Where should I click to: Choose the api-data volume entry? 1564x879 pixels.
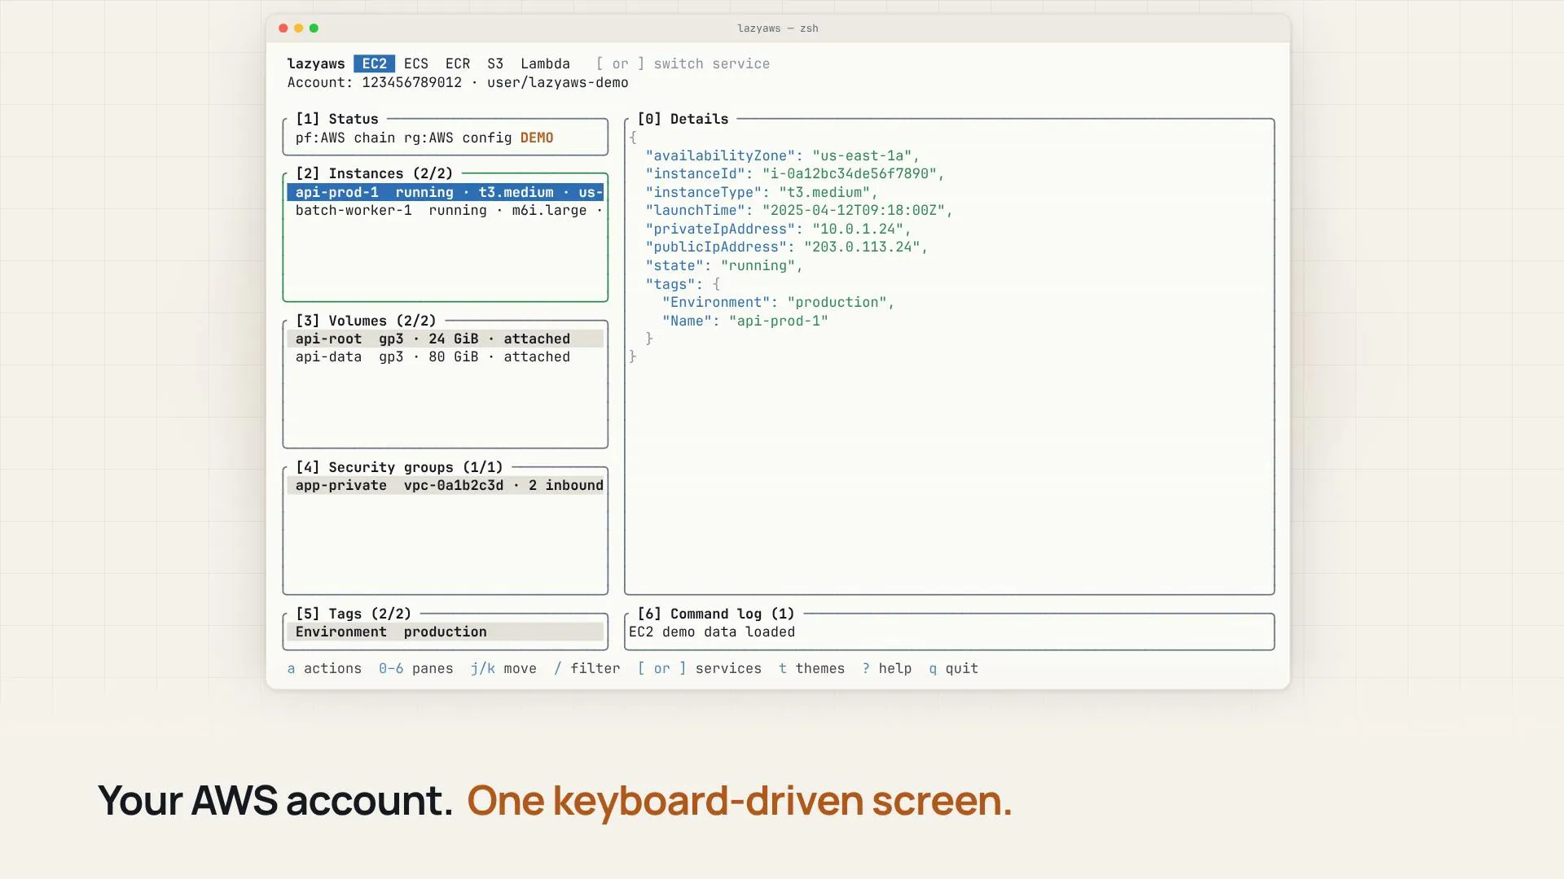point(445,356)
